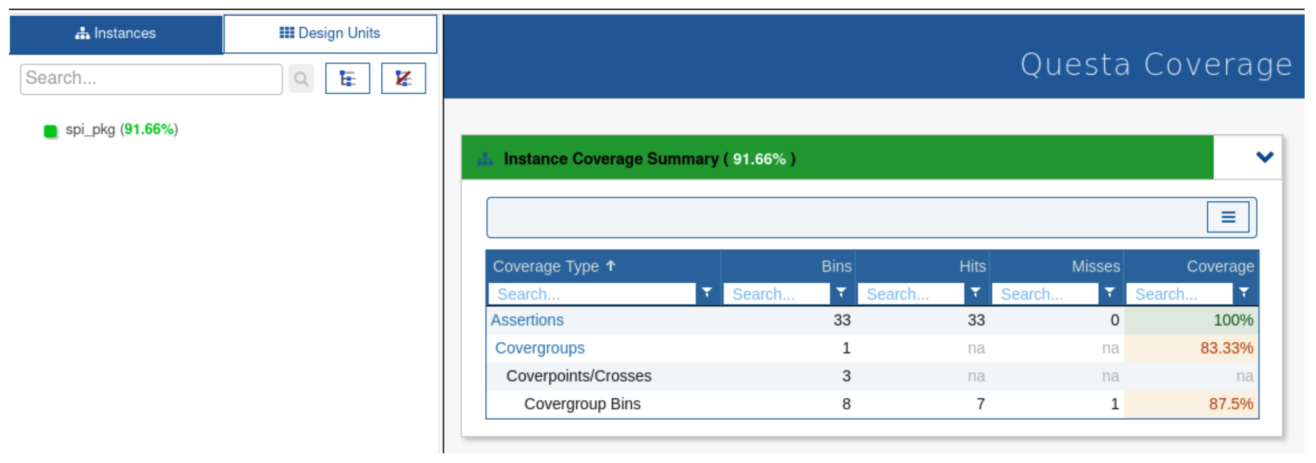Select the spi_pkg tree item
The width and height of the screenshot is (1316, 463).
(91, 130)
